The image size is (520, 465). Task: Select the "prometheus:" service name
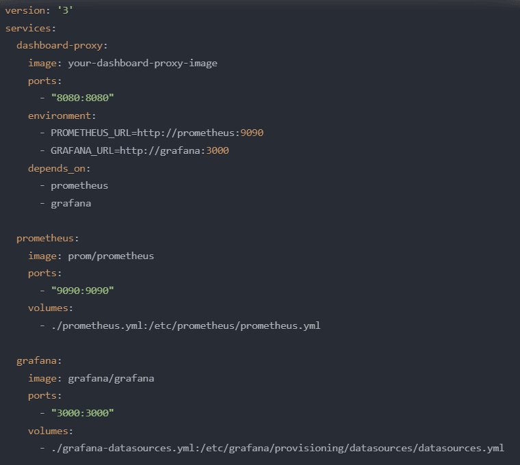point(48,238)
